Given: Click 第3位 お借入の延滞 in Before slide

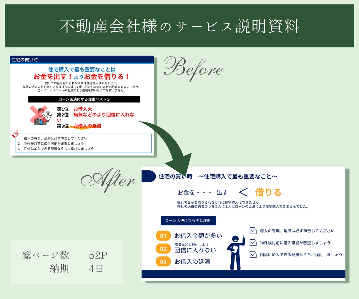Looking at the screenshot, I should tap(79, 126).
